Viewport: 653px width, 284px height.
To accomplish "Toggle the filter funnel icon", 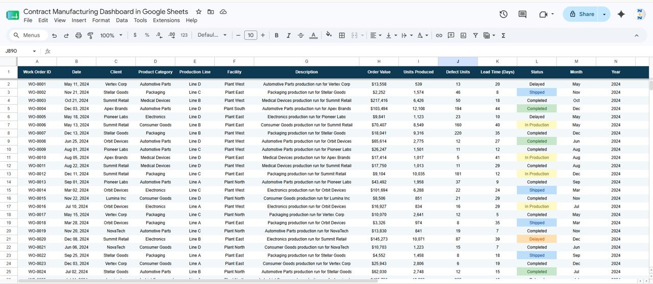I will pyautogui.click(x=475, y=36).
